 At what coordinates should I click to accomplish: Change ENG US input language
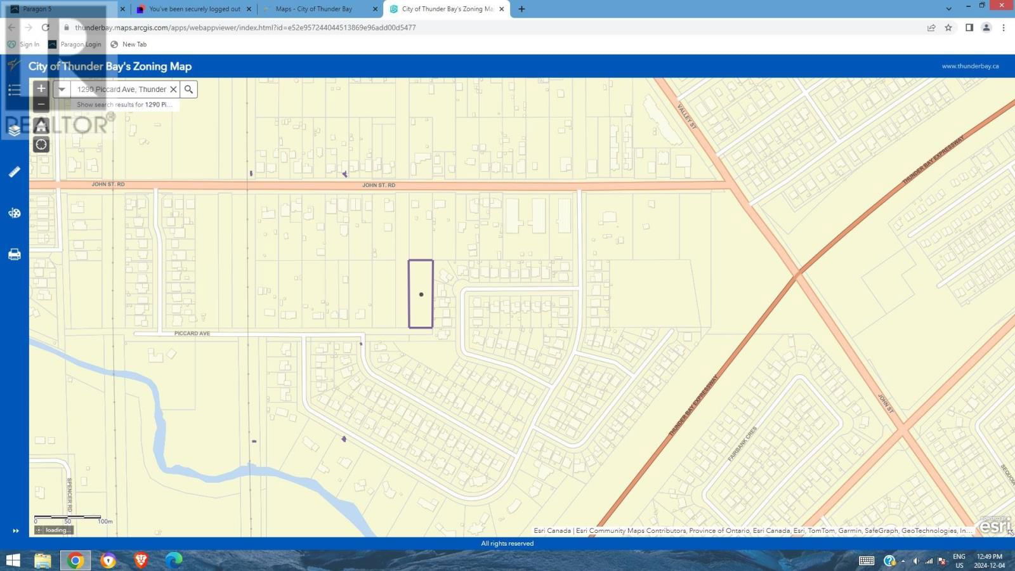tap(959, 561)
